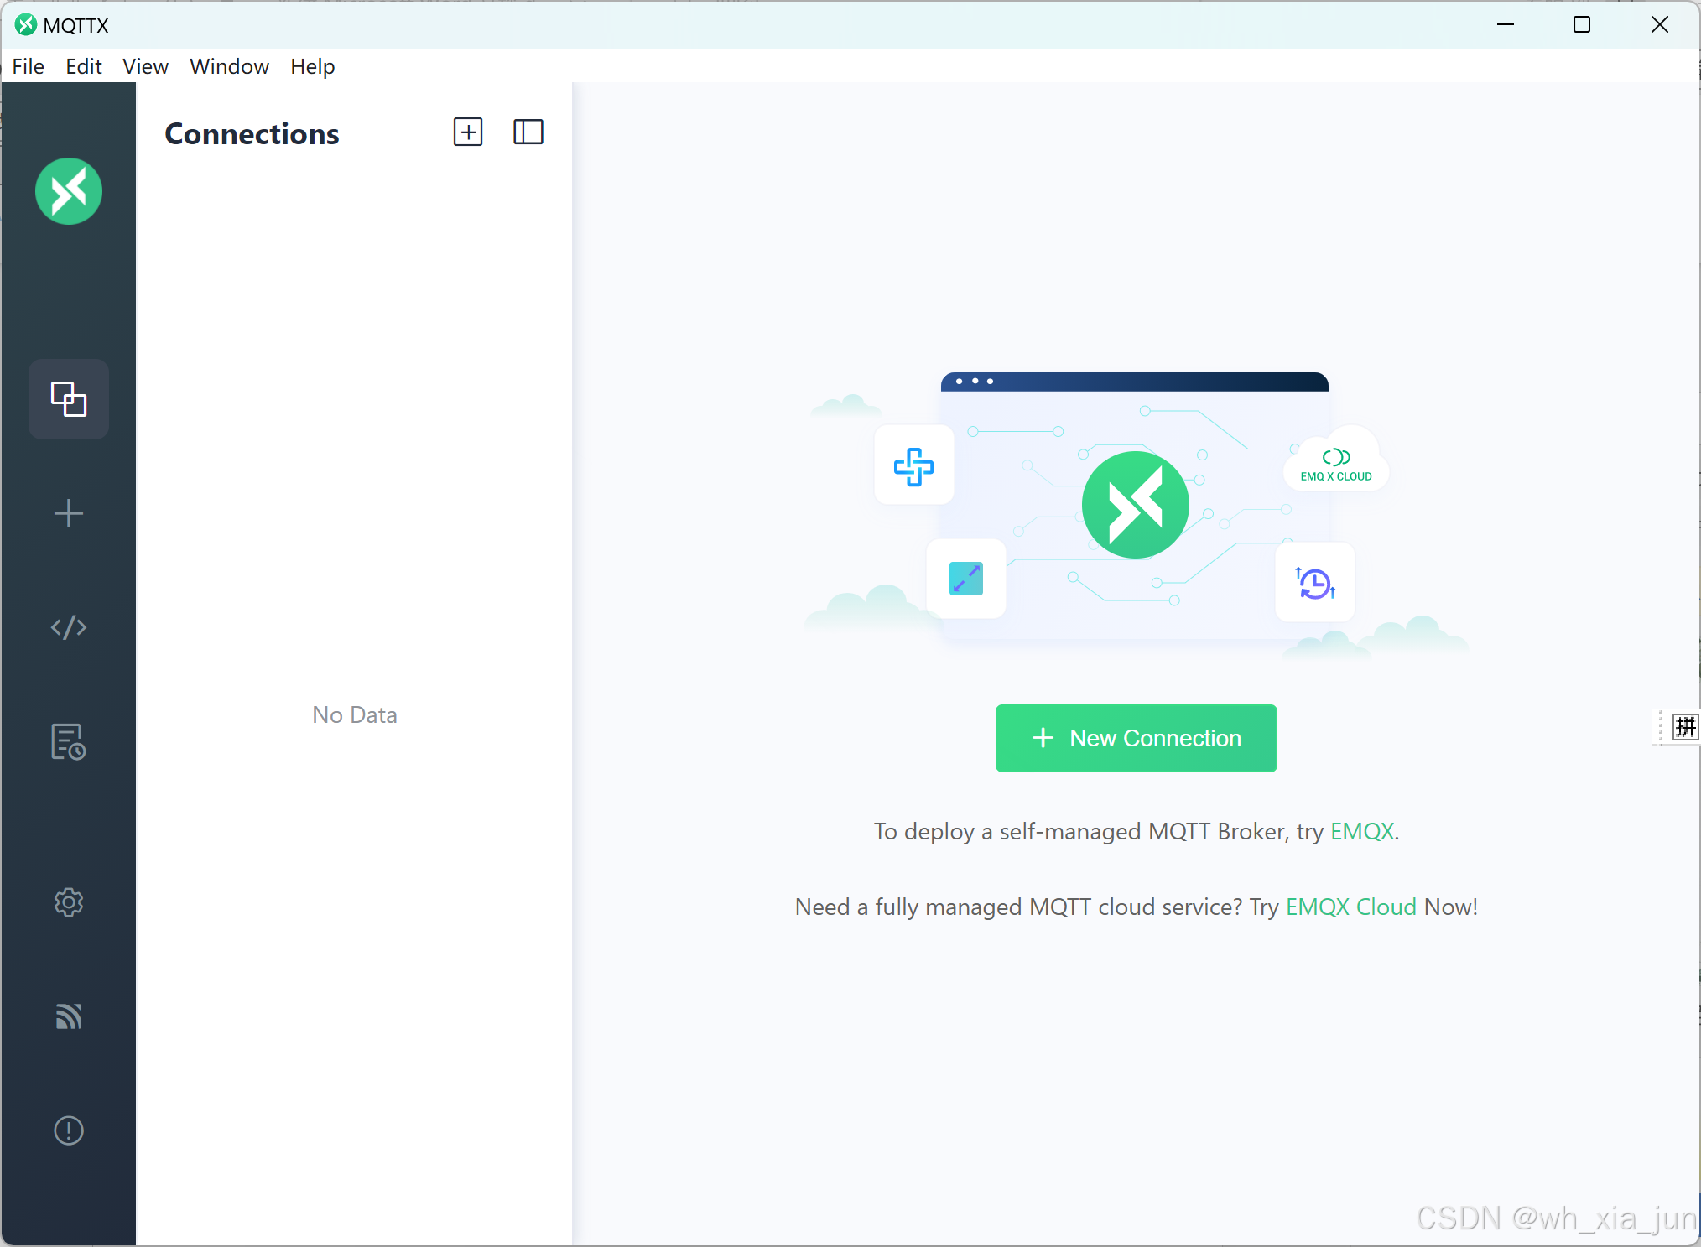Open the View menu
The image size is (1701, 1247).
pyautogui.click(x=145, y=66)
